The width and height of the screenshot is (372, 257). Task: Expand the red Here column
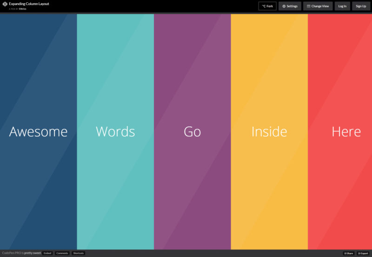point(346,132)
